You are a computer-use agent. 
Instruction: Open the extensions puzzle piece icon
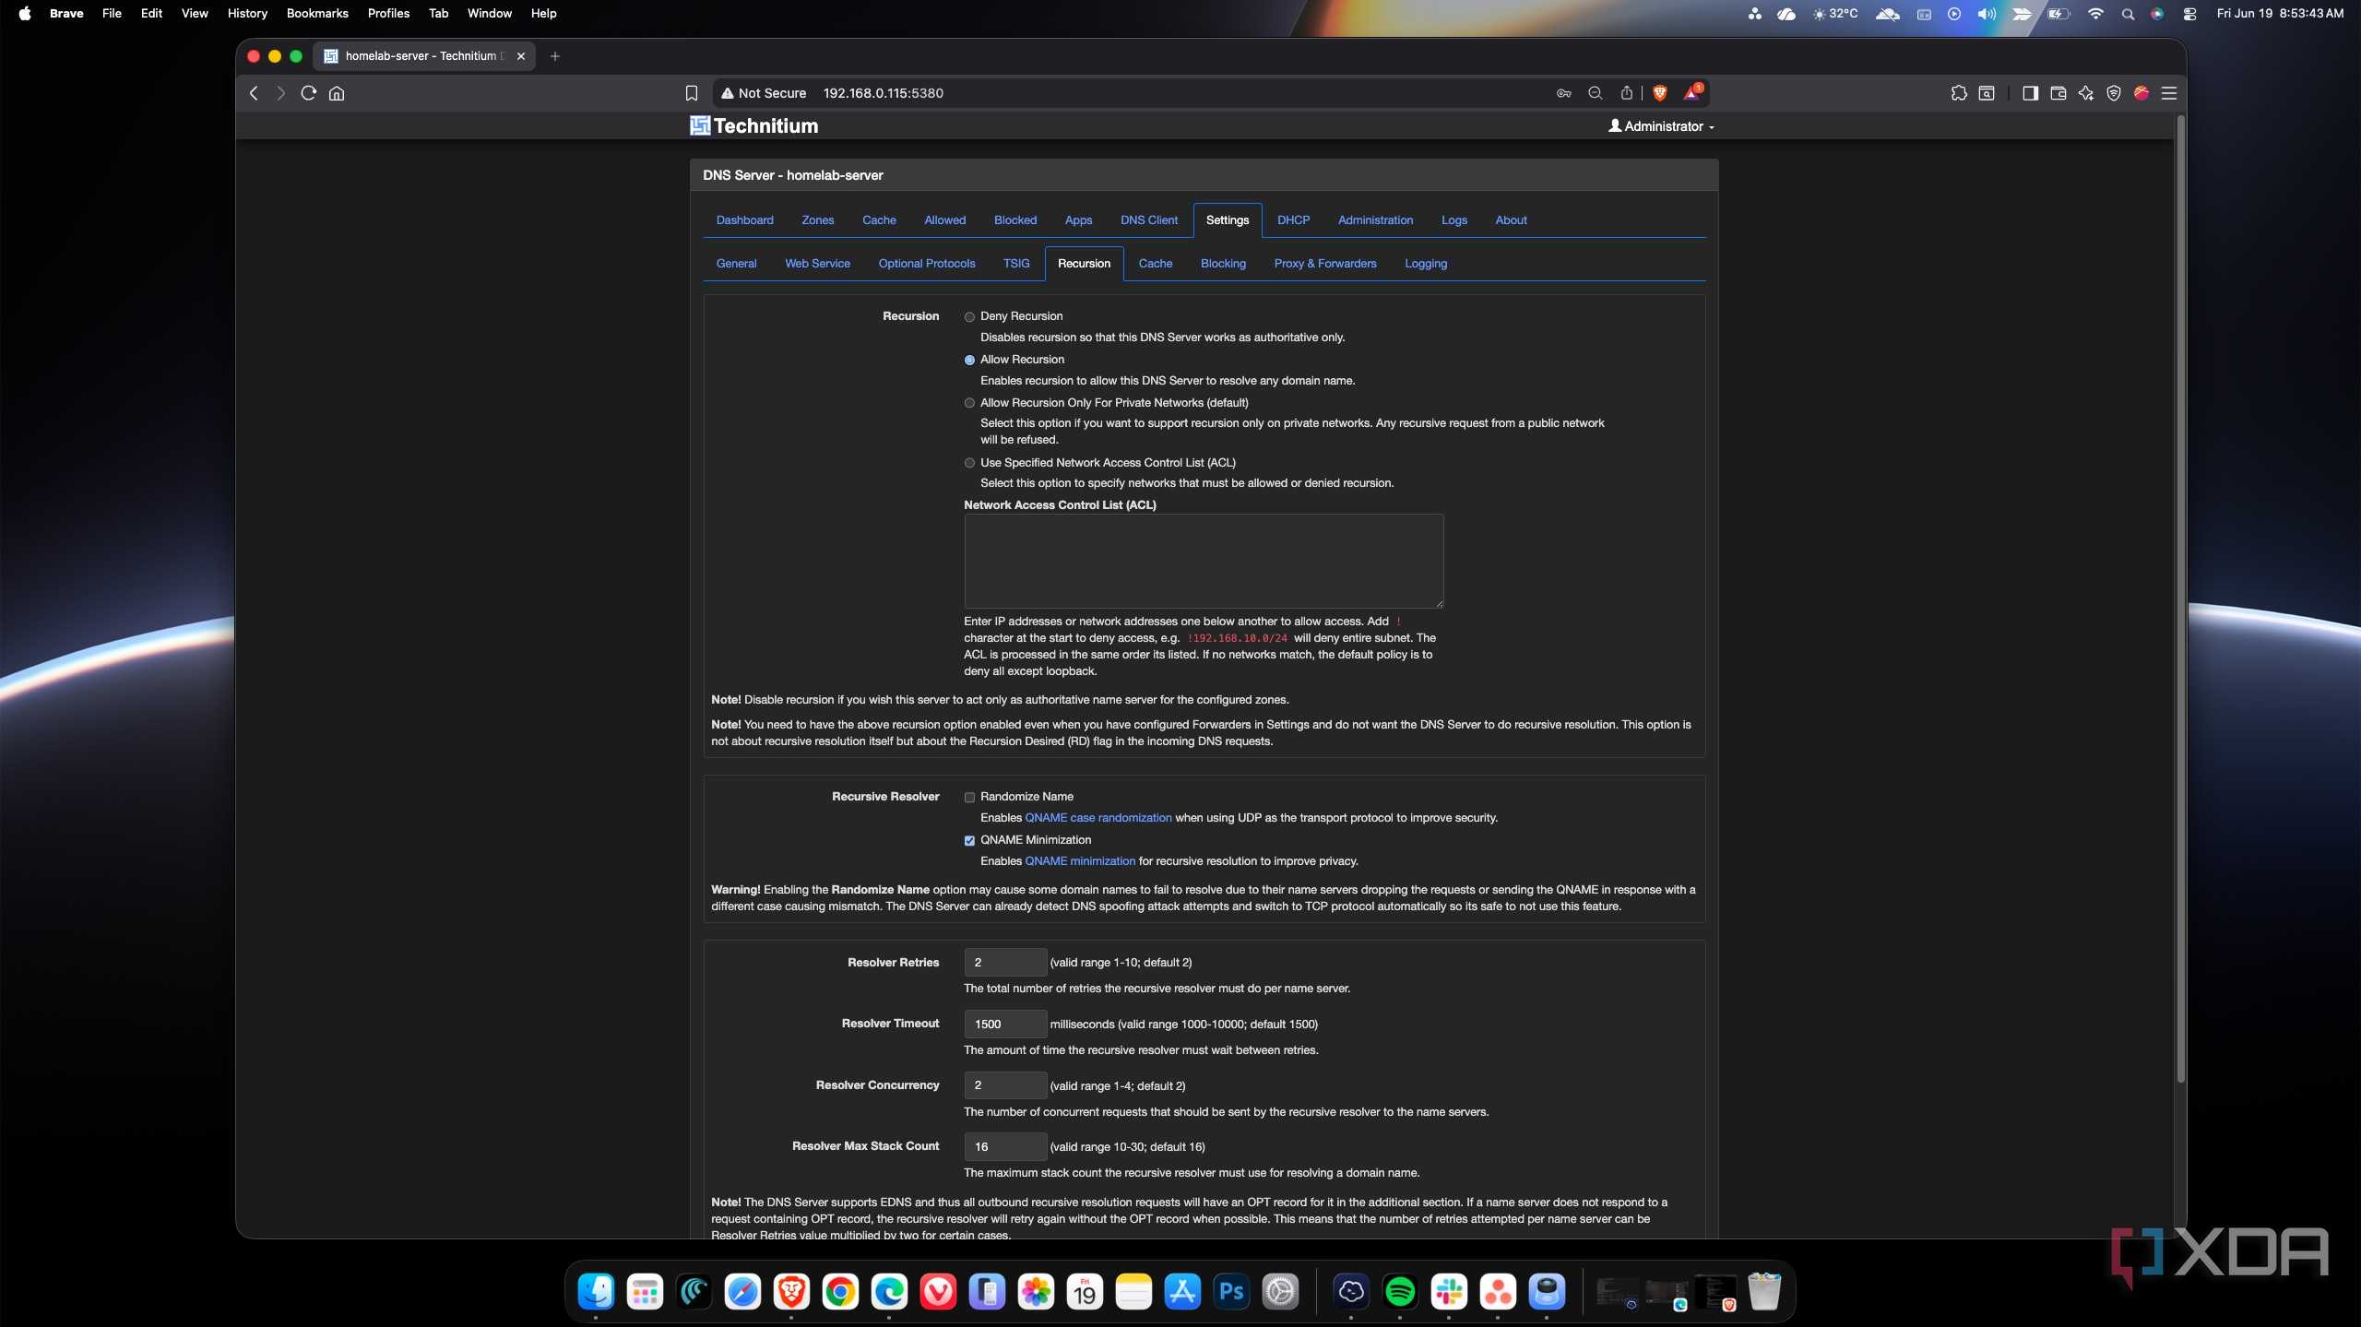click(1959, 93)
